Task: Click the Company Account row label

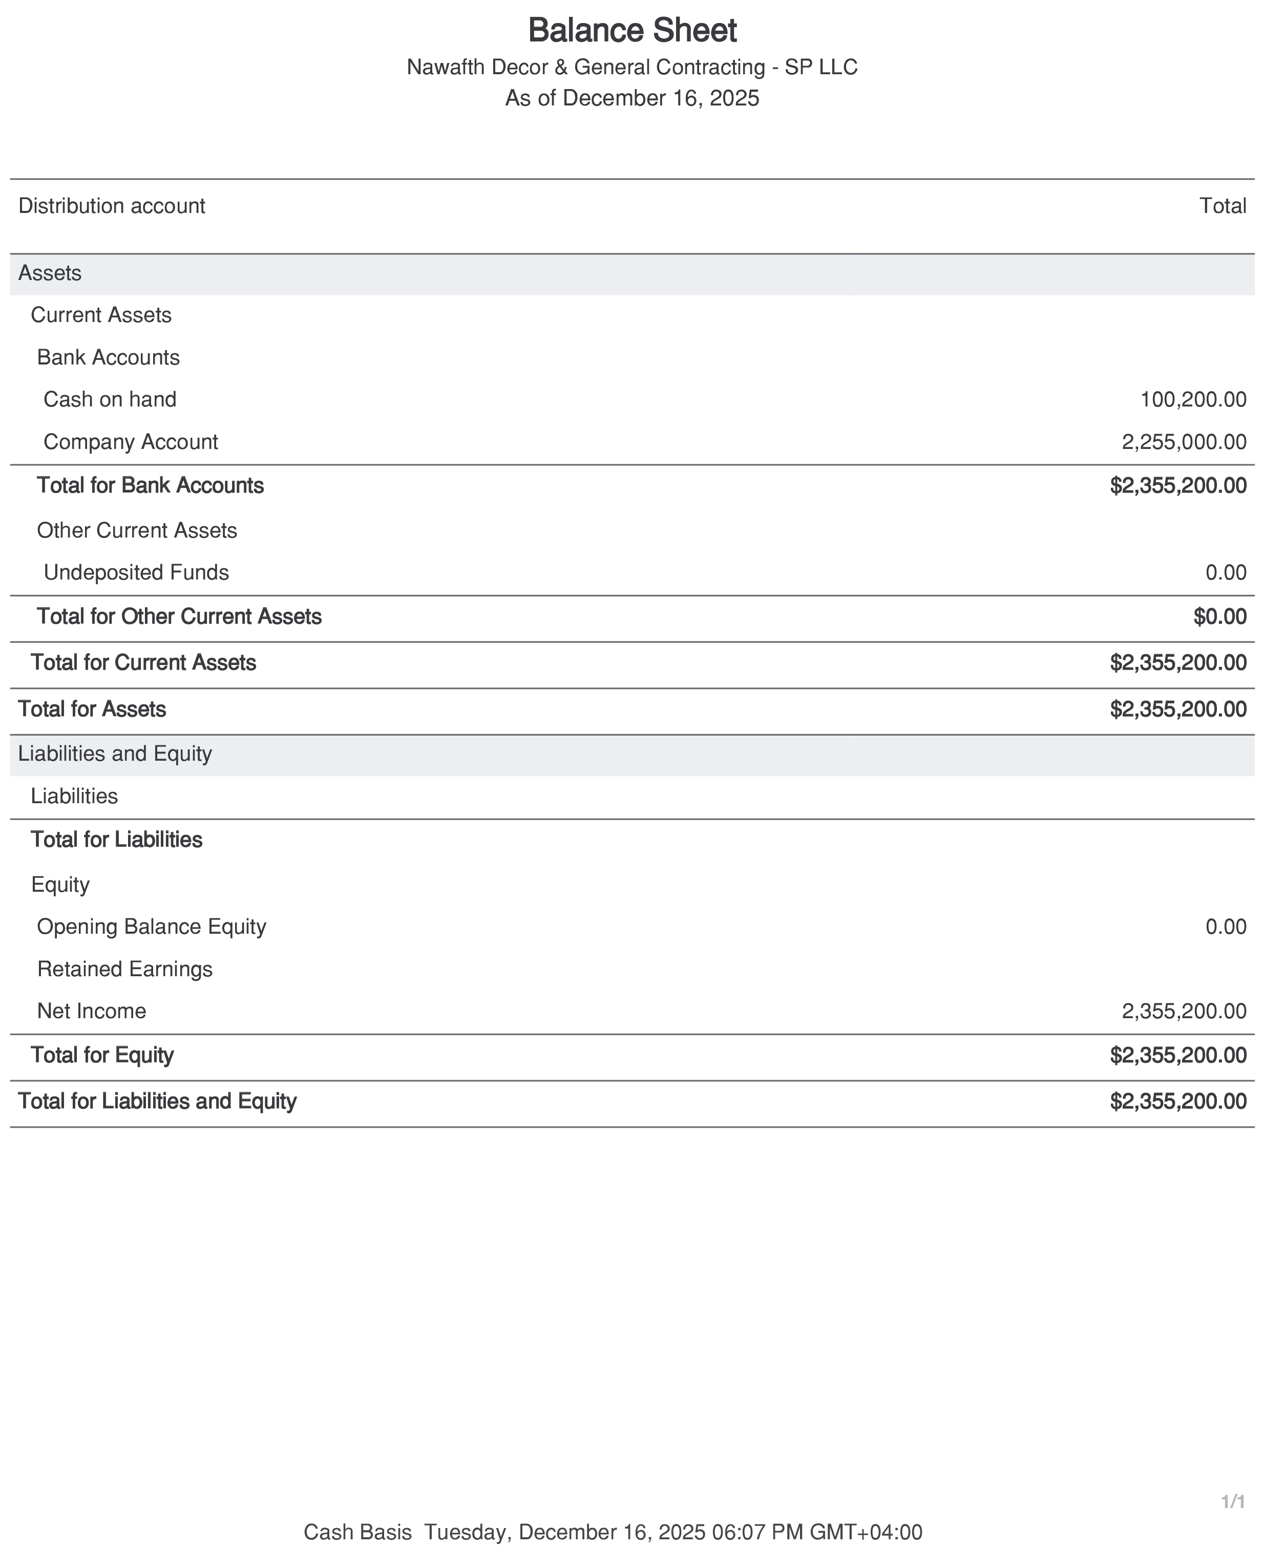Action: click(x=131, y=442)
